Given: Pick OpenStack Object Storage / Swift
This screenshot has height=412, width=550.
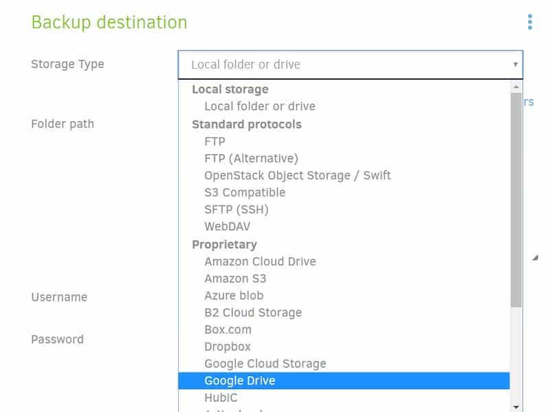Looking at the screenshot, I should [x=344, y=175].
